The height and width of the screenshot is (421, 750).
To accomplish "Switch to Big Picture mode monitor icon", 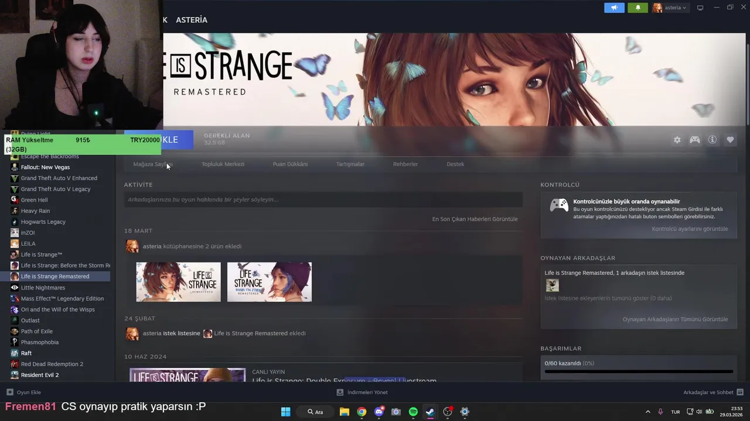I will pyautogui.click(x=700, y=8).
